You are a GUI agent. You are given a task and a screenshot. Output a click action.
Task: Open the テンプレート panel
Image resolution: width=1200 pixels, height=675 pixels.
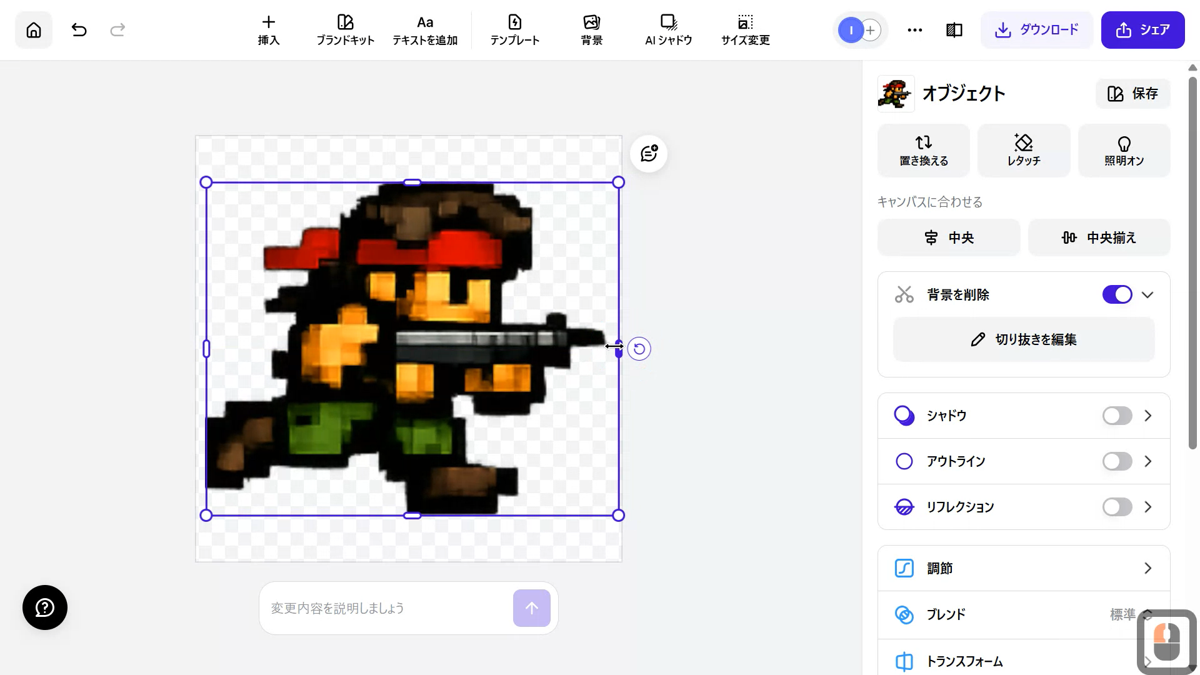514,30
